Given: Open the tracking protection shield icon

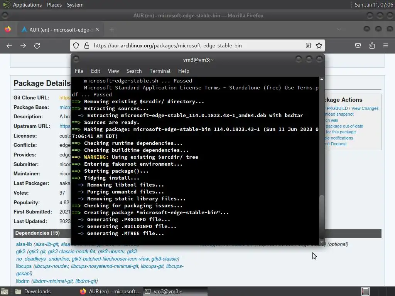Looking at the screenshot, I should pos(76,45).
